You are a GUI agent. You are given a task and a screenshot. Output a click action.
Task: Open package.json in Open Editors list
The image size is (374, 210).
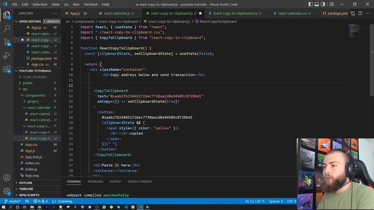click(37, 58)
